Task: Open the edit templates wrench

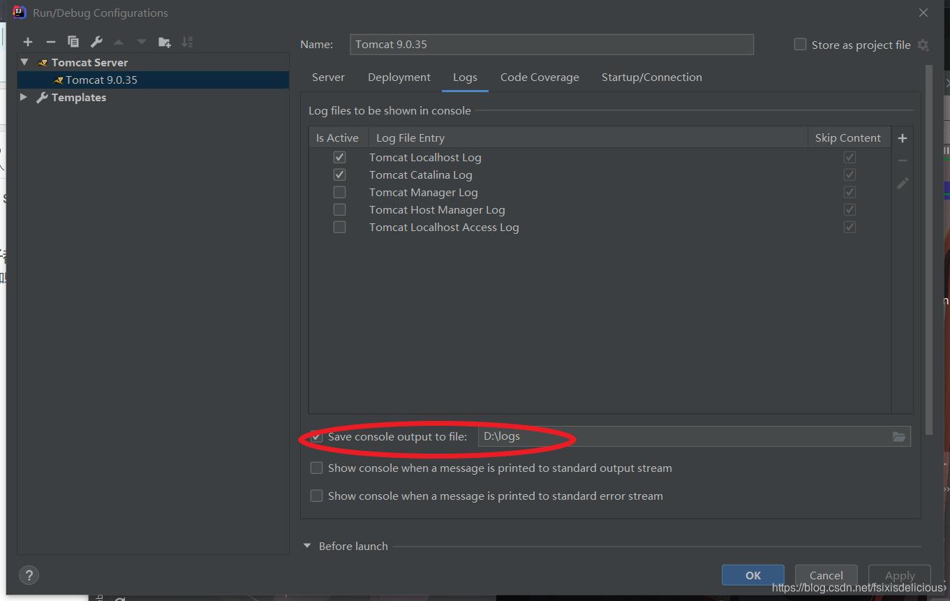Action: 96,42
